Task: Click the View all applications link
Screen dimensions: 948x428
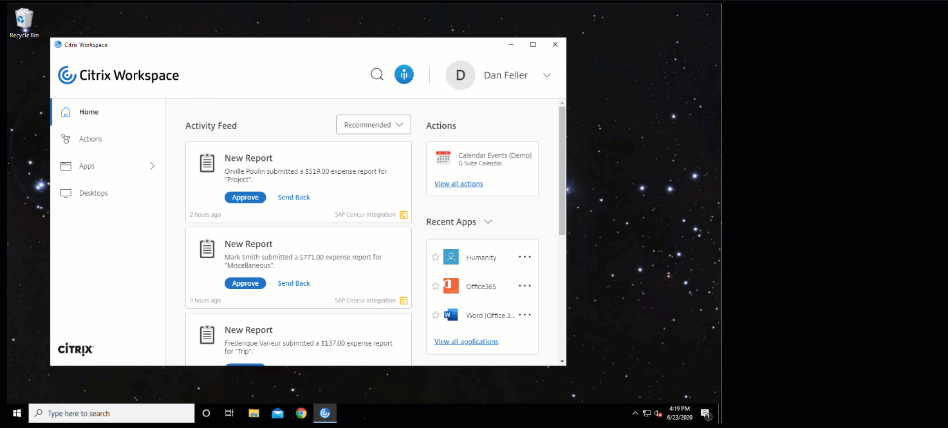Action: coord(466,342)
